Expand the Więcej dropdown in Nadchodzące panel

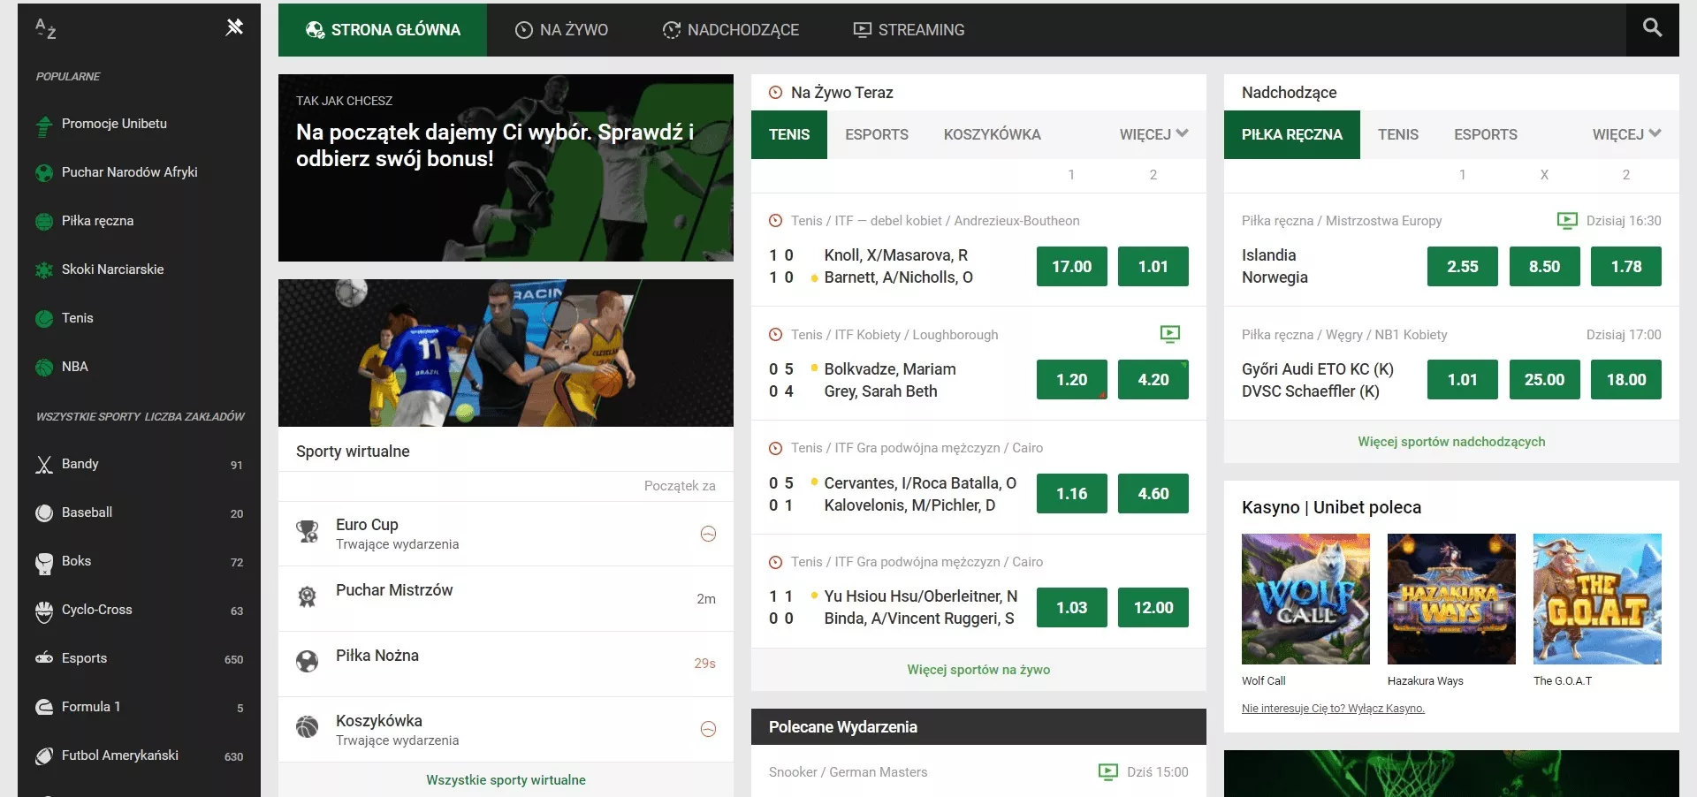click(x=1625, y=134)
